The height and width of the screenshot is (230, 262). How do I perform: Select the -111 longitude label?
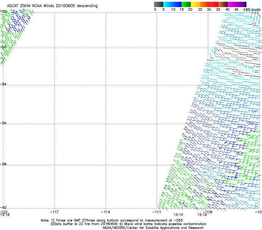pos(156,212)
